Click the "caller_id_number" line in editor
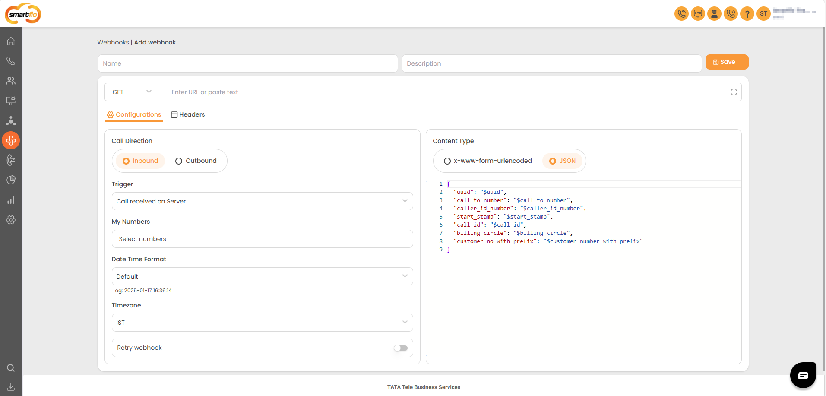This screenshot has width=826, height=396. pos(520,209)
